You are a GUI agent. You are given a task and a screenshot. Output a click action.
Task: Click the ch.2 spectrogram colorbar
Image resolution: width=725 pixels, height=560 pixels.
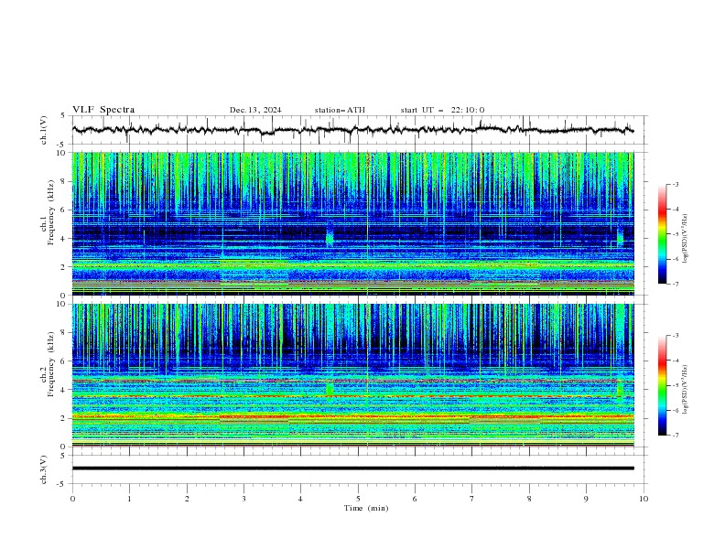pyautogui.click(x=662, y=385)
